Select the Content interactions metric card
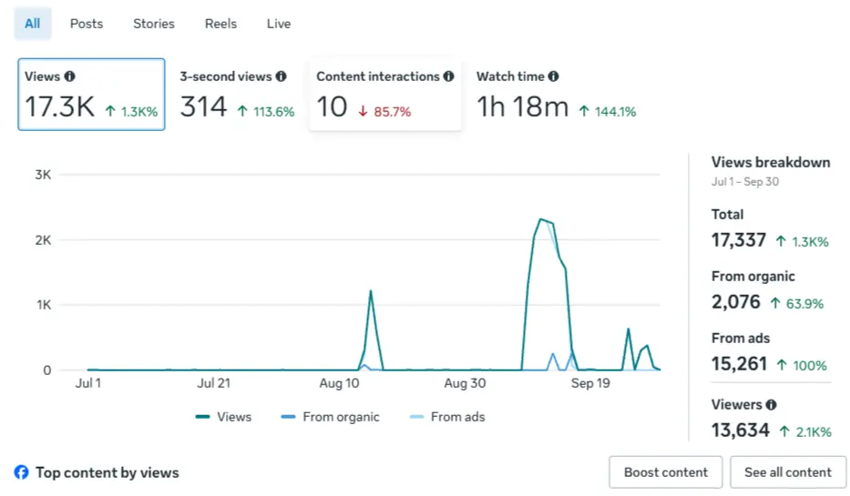 [x=384, y=95]
